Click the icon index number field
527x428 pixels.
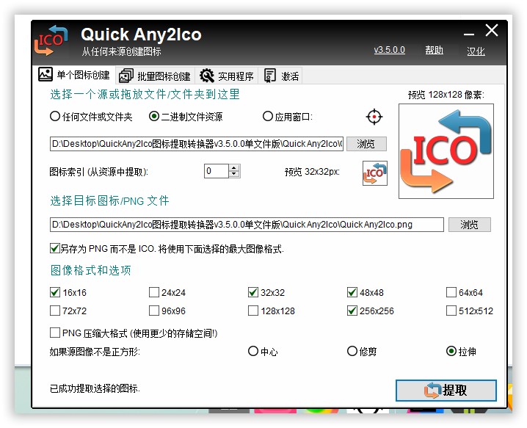(x=217, y=171)
